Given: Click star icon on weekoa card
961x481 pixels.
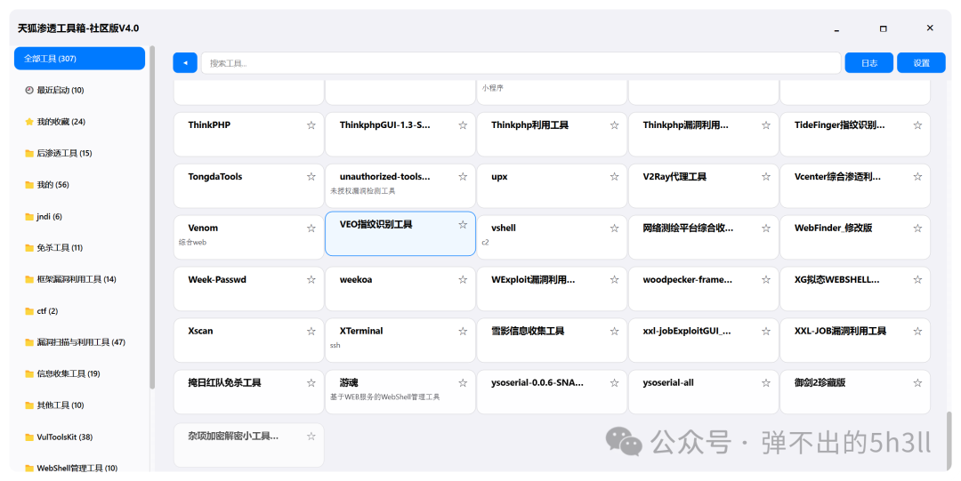Looking at the screenshot, I should point(463,280).
